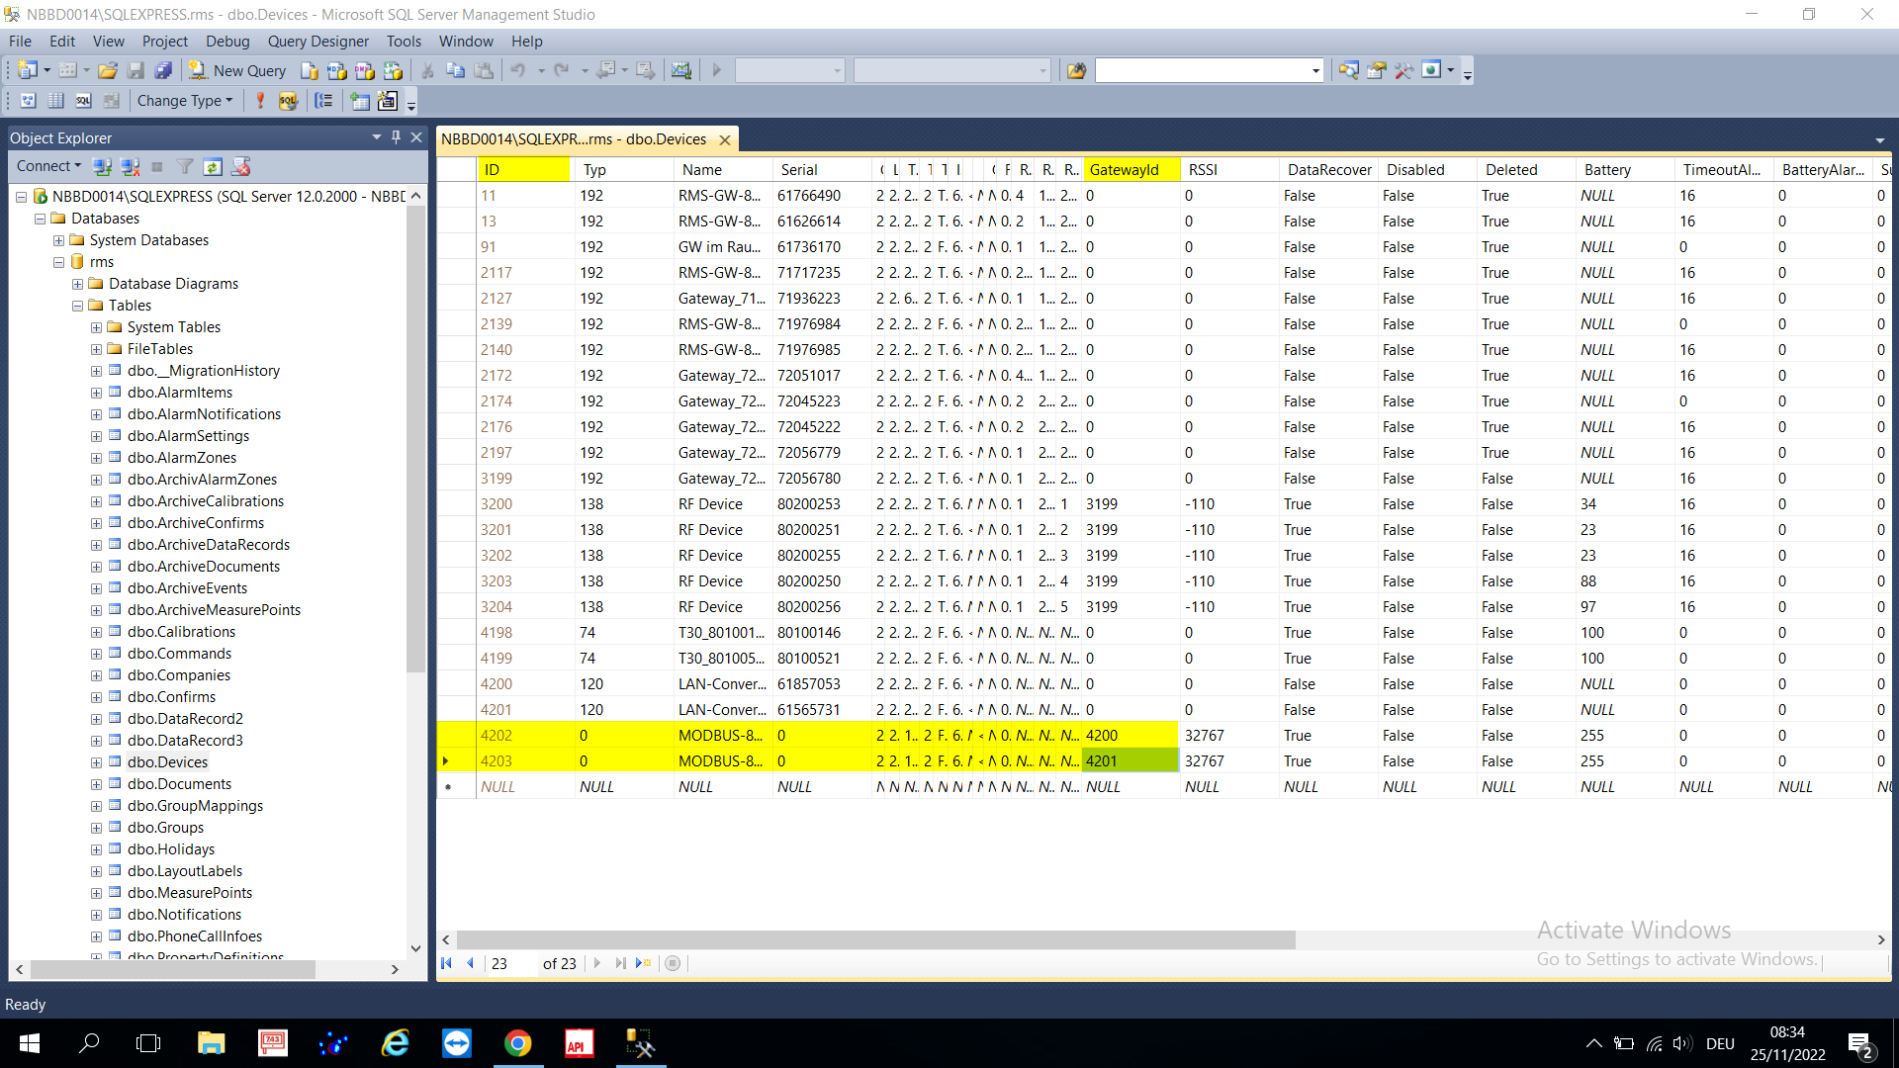
Task: Open a New Query window
Action: [237, 70]
